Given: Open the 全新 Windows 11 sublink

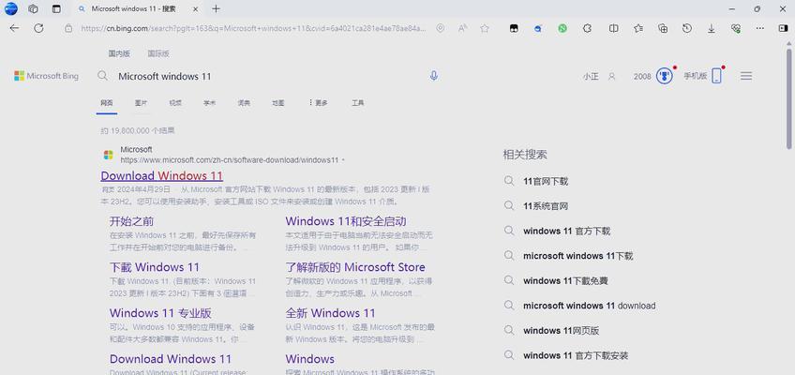Looking at the screenshot, I should tap(331, 313).
